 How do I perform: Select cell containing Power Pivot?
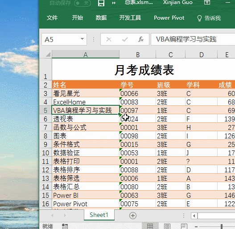pyautogui.click(x=86, y=204)
